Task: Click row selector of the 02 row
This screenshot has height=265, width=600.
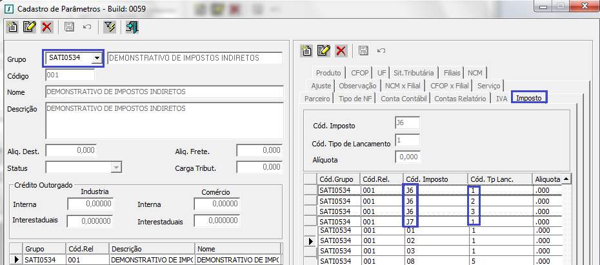Action: [311, 241]
